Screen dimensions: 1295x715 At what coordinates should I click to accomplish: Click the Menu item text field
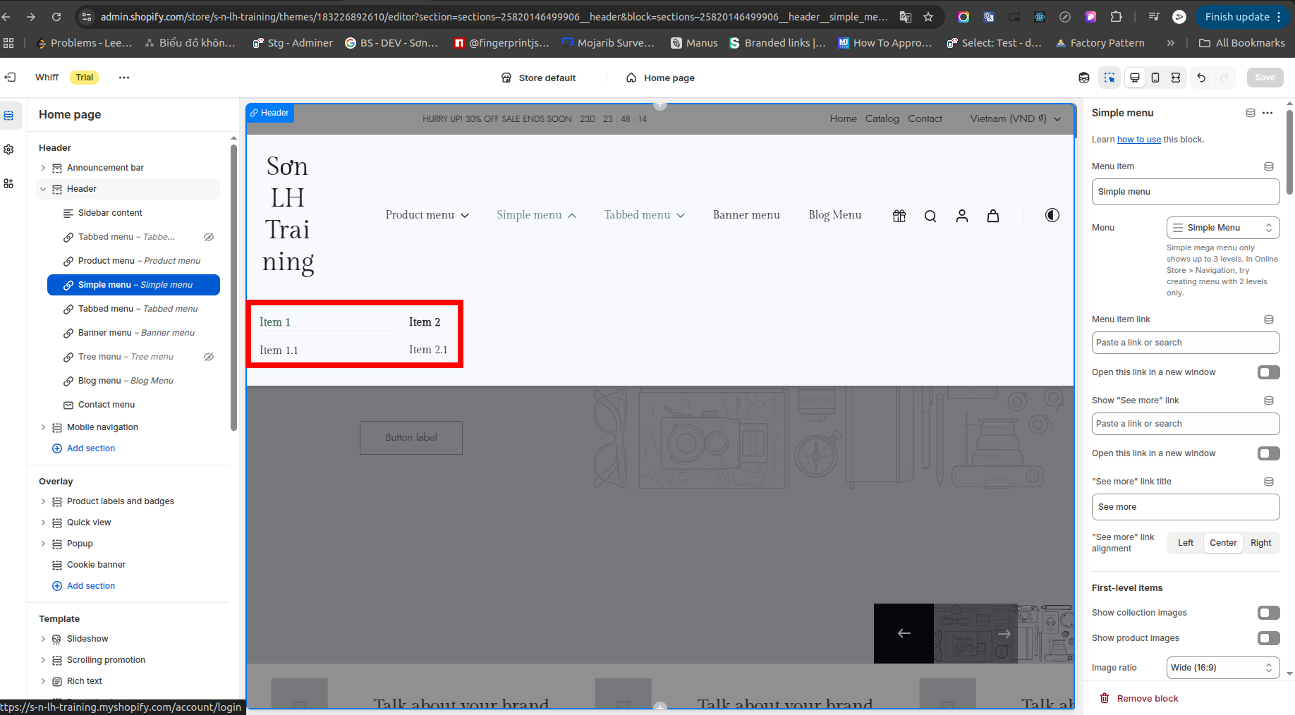tap(1186, 192)
